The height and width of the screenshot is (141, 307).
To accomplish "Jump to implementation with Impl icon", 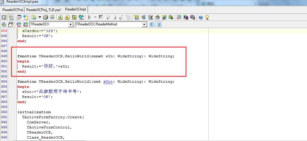I will tap(26, 24).
